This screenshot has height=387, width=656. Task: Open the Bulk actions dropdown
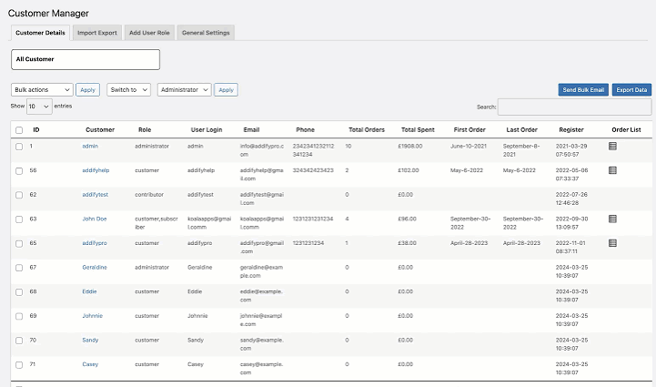pos(42,89)
